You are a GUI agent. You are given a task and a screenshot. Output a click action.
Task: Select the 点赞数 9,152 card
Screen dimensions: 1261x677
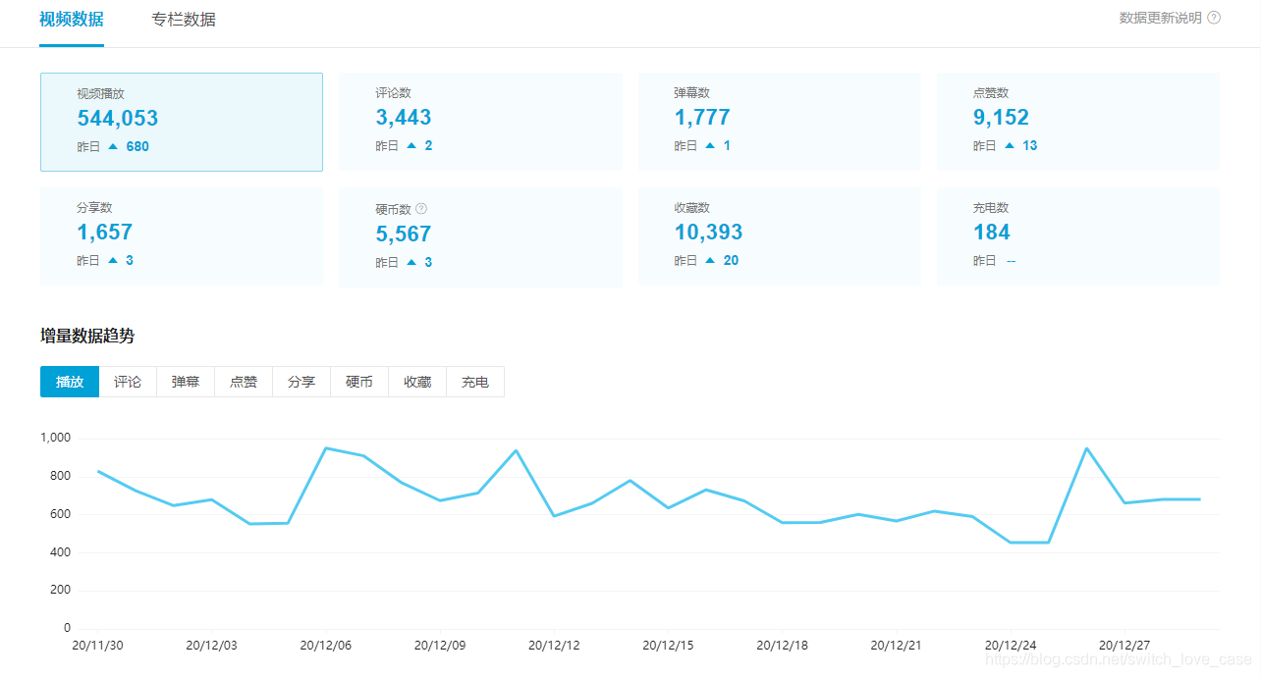click(x=1078, y=122)
